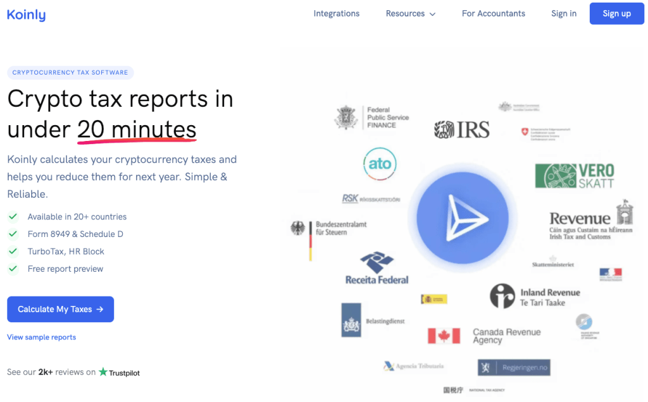This screenshot has height=402, width=648.
Task: Click the checkmark beside TurboTax, HR Block
Action: tap(13, 252)
